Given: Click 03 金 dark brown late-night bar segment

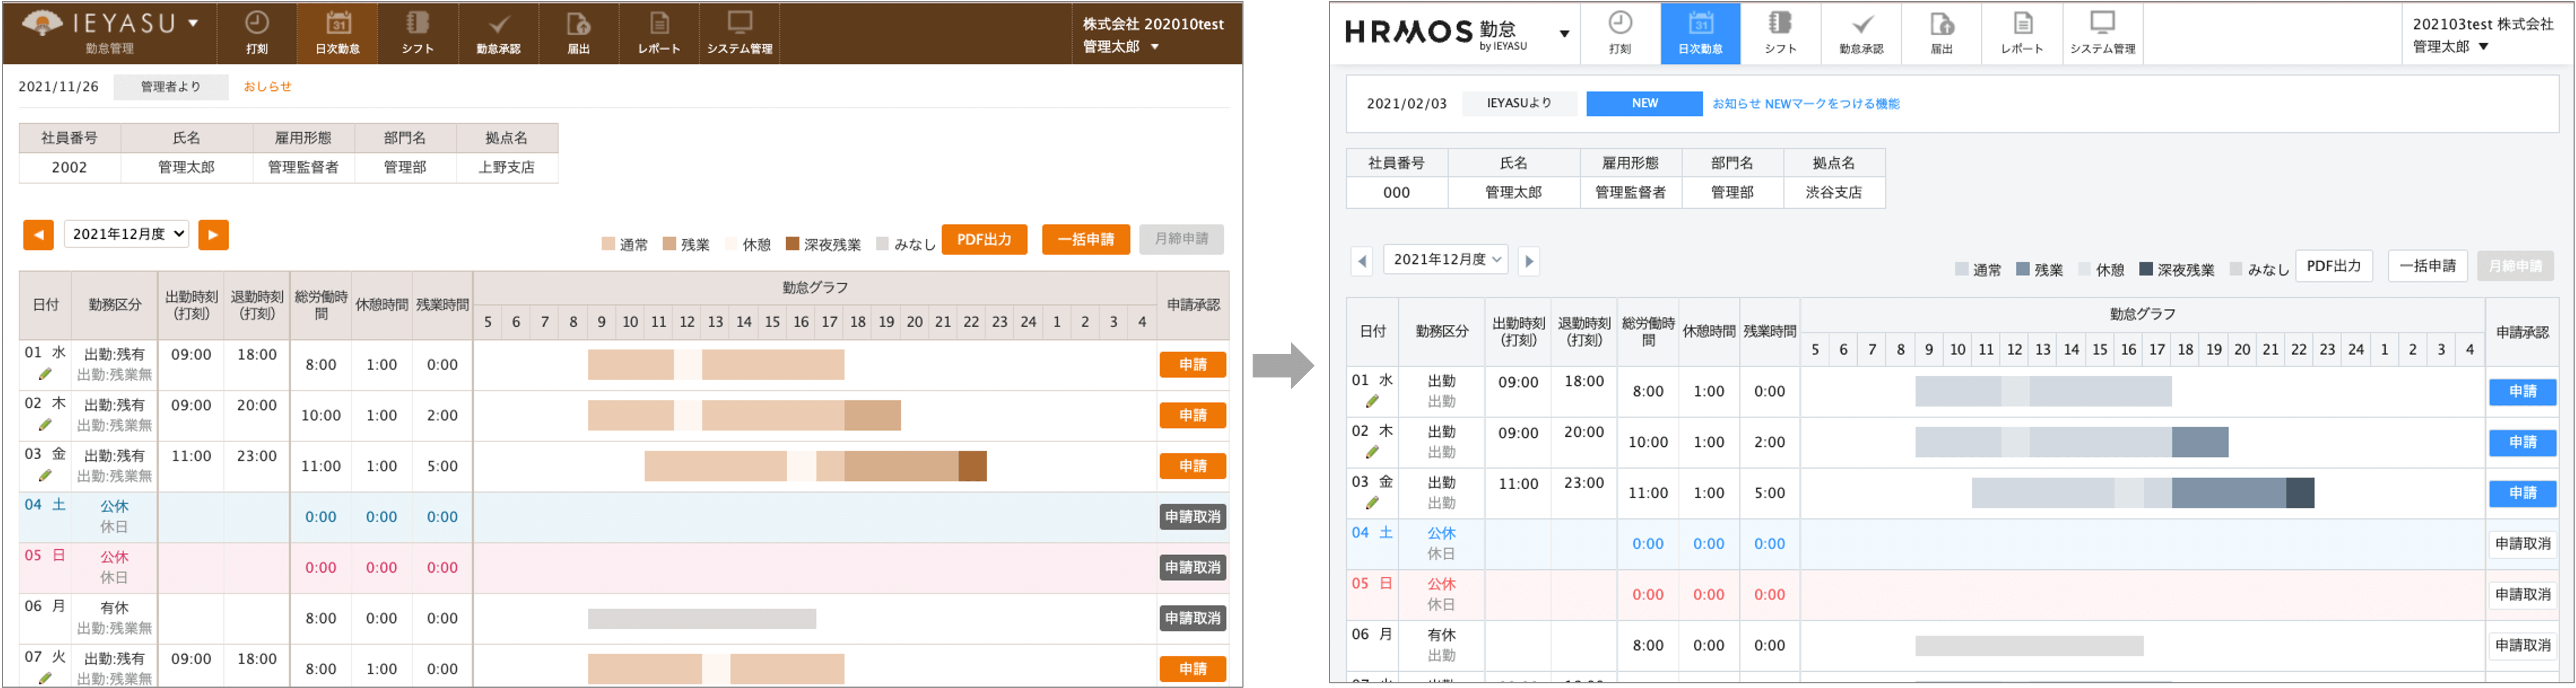Looking at the screenshot, I should pos(972,466).
